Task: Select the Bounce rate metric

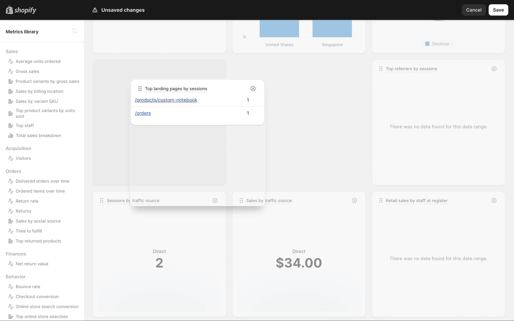Action: pos(28,287)
